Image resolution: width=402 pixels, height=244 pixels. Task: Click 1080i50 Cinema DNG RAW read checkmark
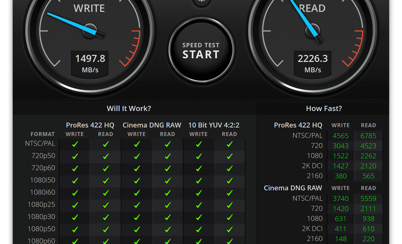167,181
